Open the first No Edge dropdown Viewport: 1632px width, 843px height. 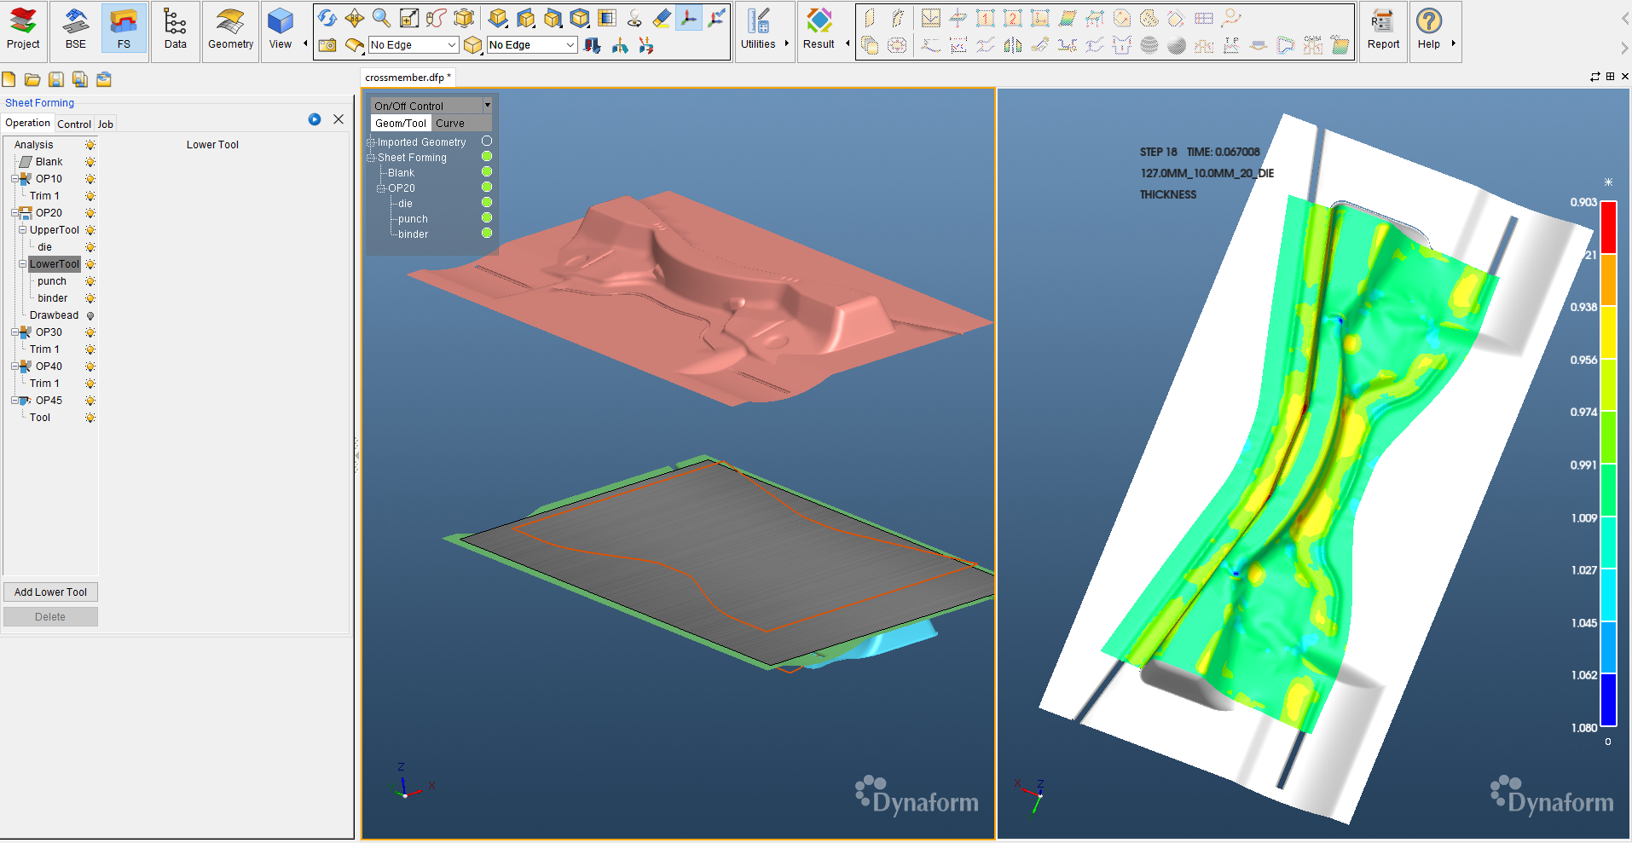(414, 45)
